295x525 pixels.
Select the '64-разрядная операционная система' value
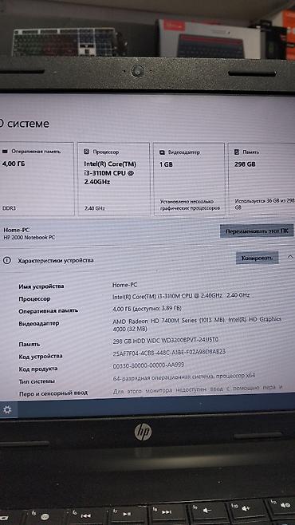click(184, 377)
